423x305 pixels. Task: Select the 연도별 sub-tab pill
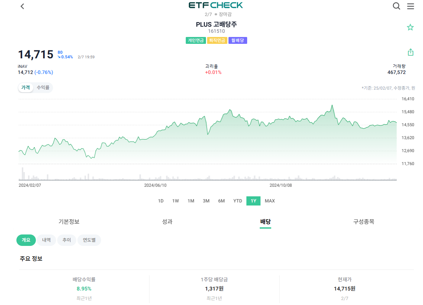89,240
